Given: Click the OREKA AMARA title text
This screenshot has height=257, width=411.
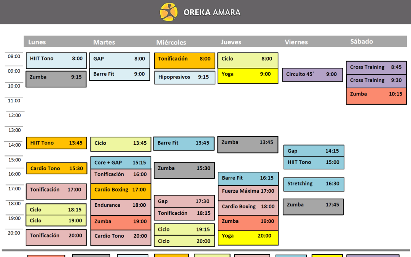Looking at the screenshot, I should click(x=212, y=12).
